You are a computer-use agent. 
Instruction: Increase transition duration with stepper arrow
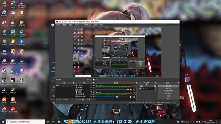pyautogui.click(x=156, y=88)
